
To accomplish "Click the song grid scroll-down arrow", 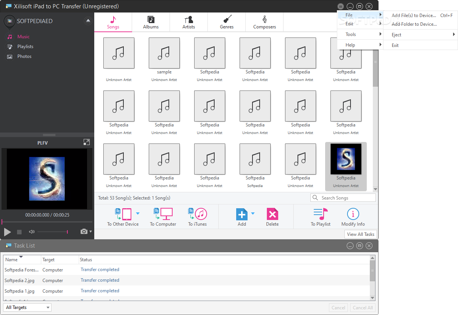I will point(375,189).
